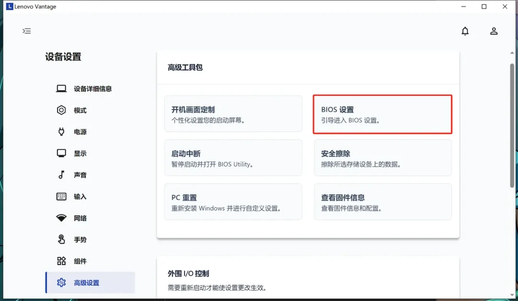Open 设备详细信息 in the sidebar

90,89
